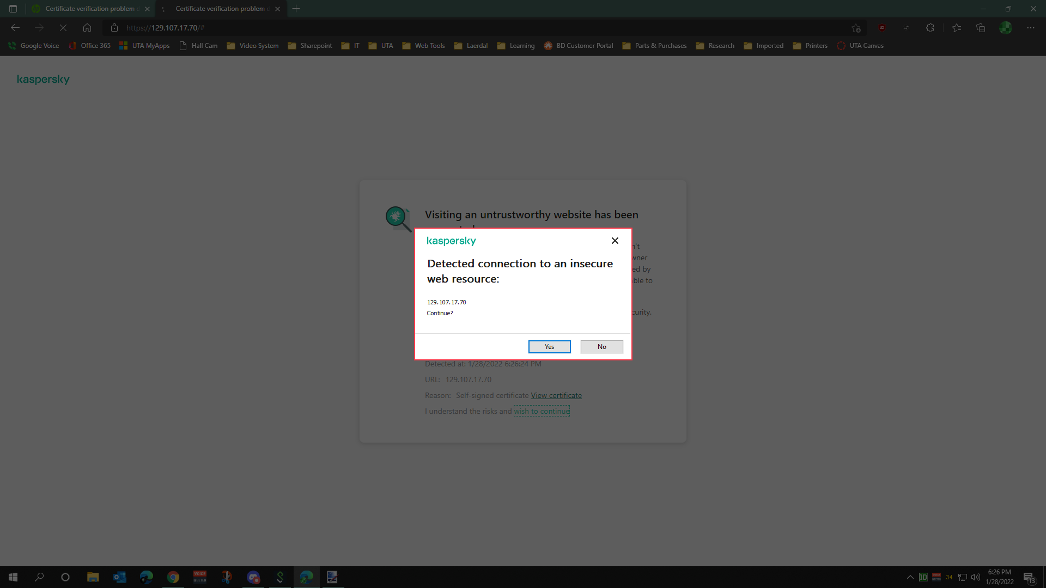Open the Extensions puzzle icon

(930, 28)
